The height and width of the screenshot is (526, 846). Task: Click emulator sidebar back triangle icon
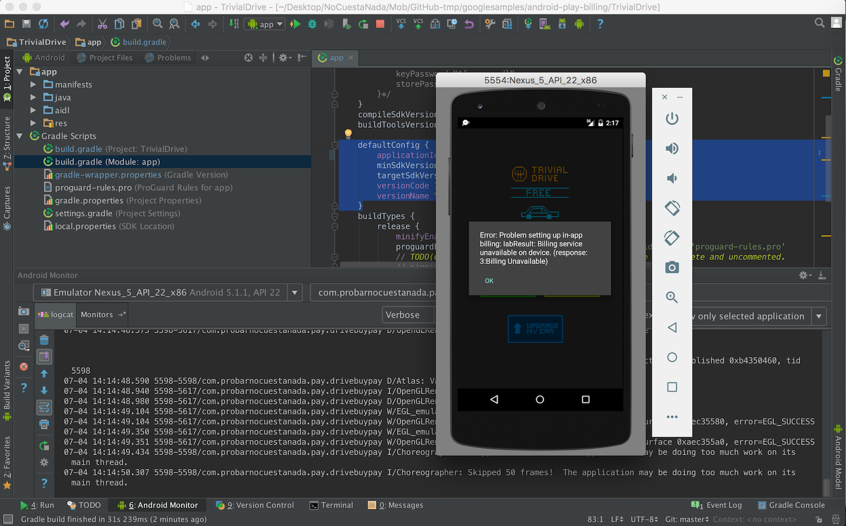672,327
